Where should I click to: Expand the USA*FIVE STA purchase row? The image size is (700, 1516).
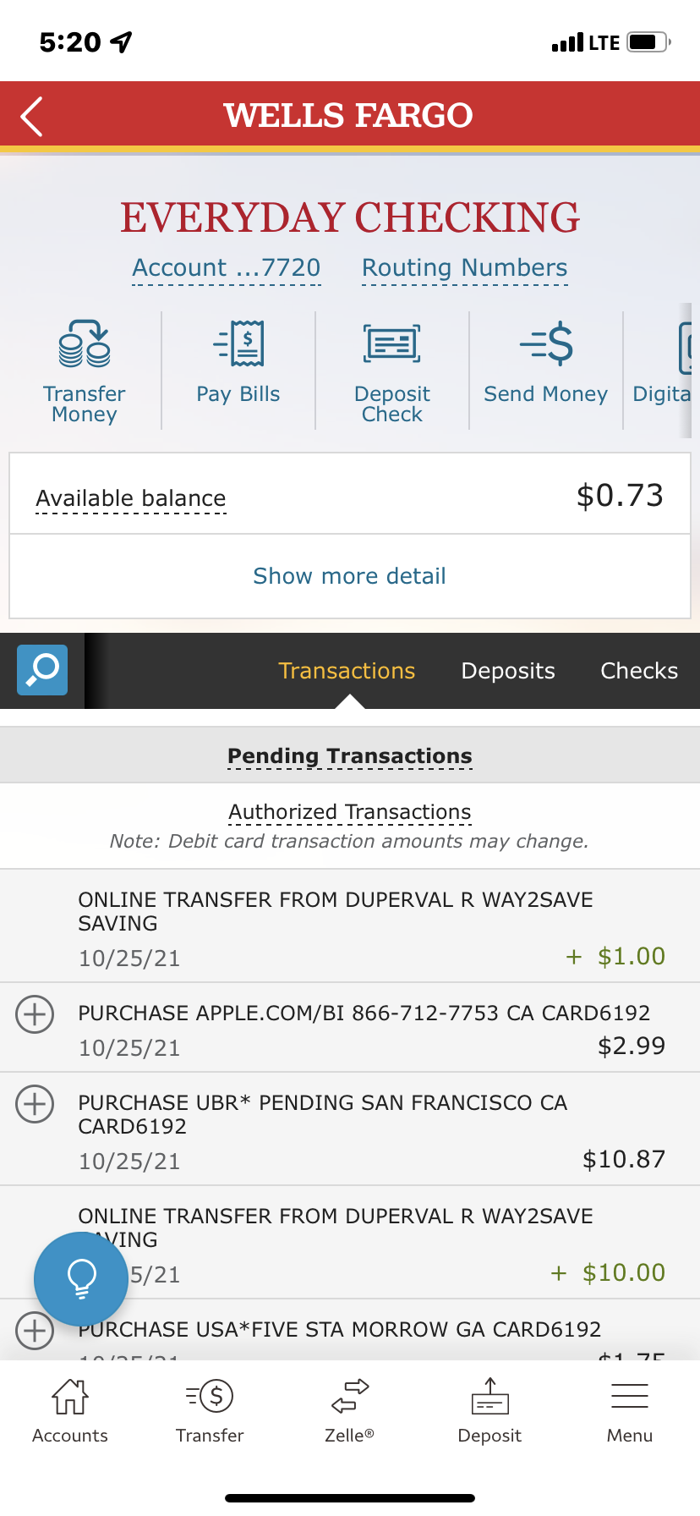35,1331
